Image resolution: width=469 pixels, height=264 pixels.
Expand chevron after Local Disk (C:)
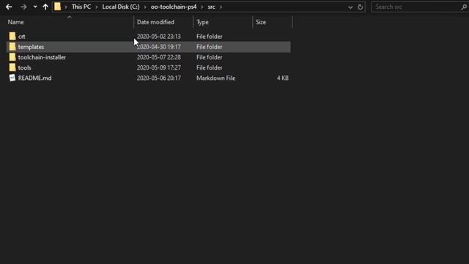coord(145,7)
